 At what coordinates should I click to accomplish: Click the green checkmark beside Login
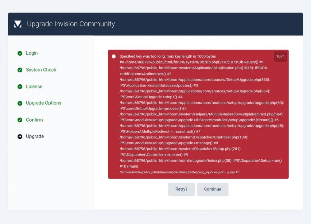(20, 53)
